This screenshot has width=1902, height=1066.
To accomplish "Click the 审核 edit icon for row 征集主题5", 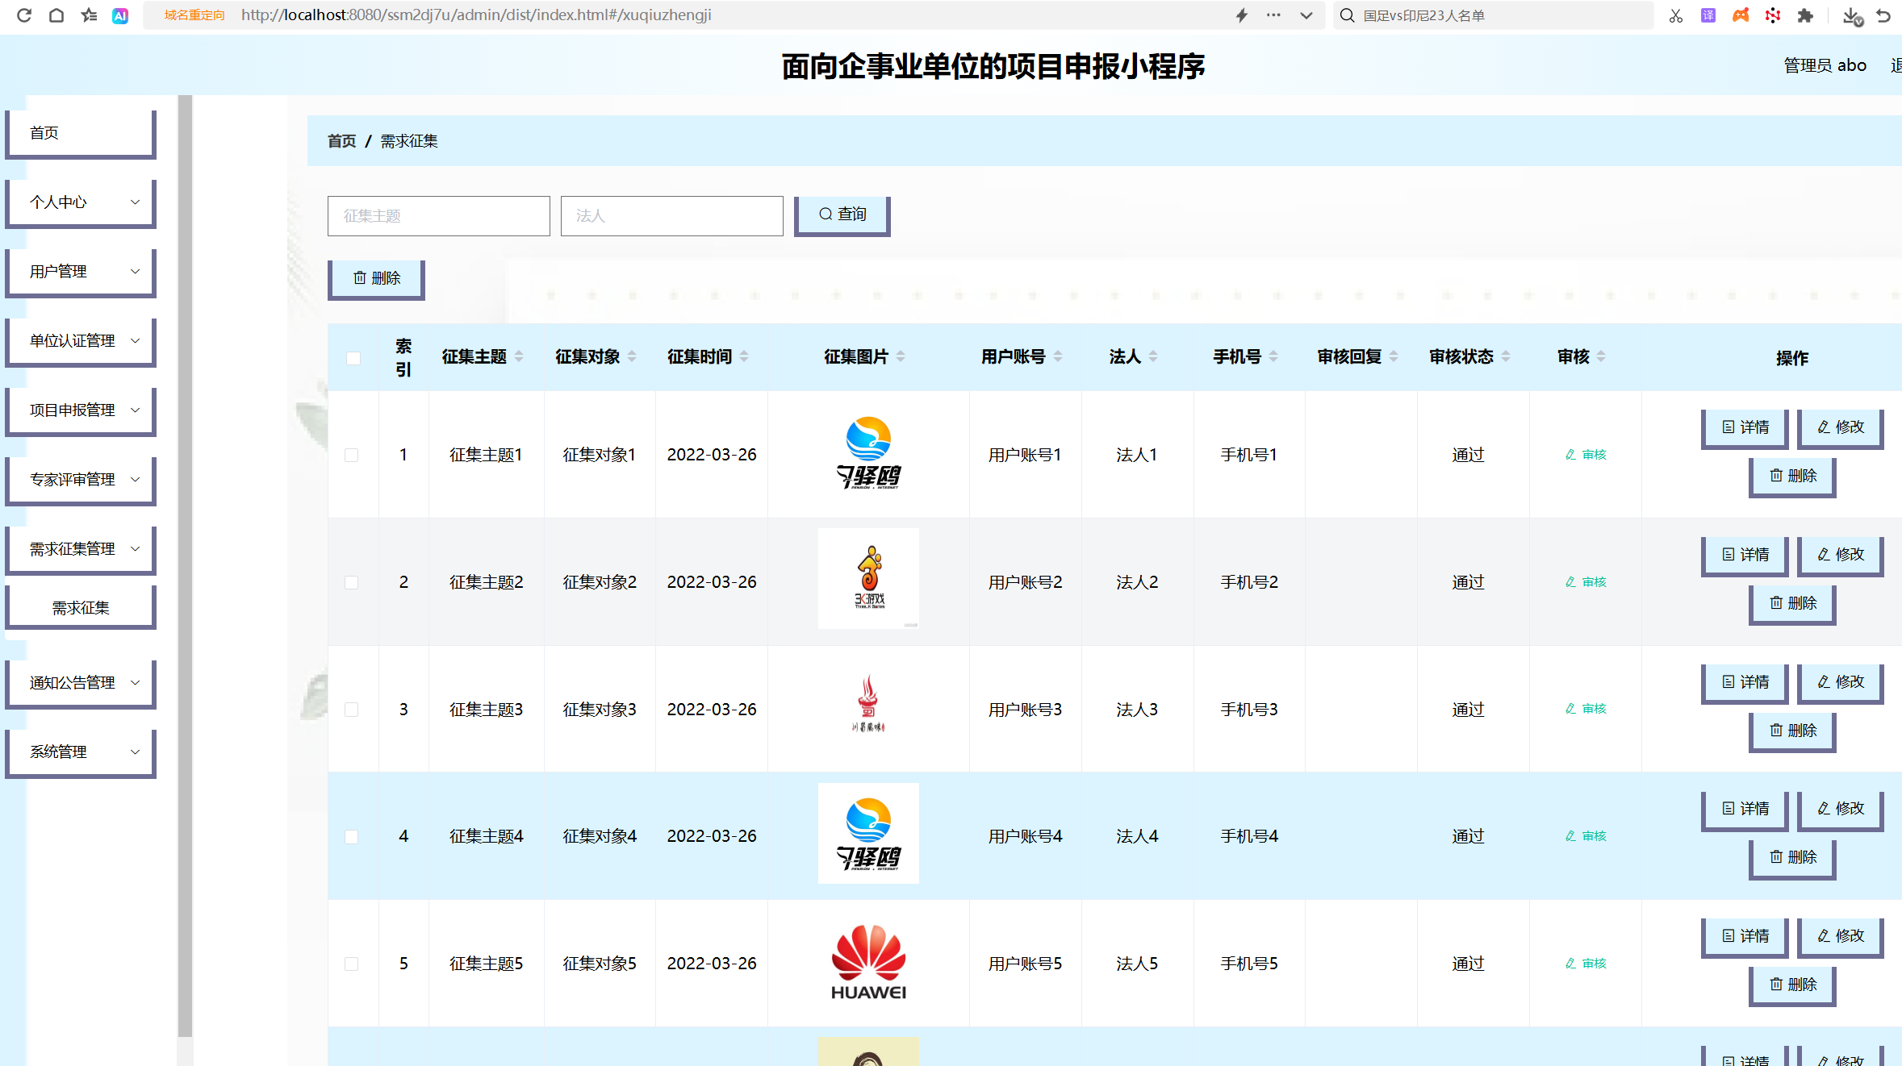I will 1586,964.
